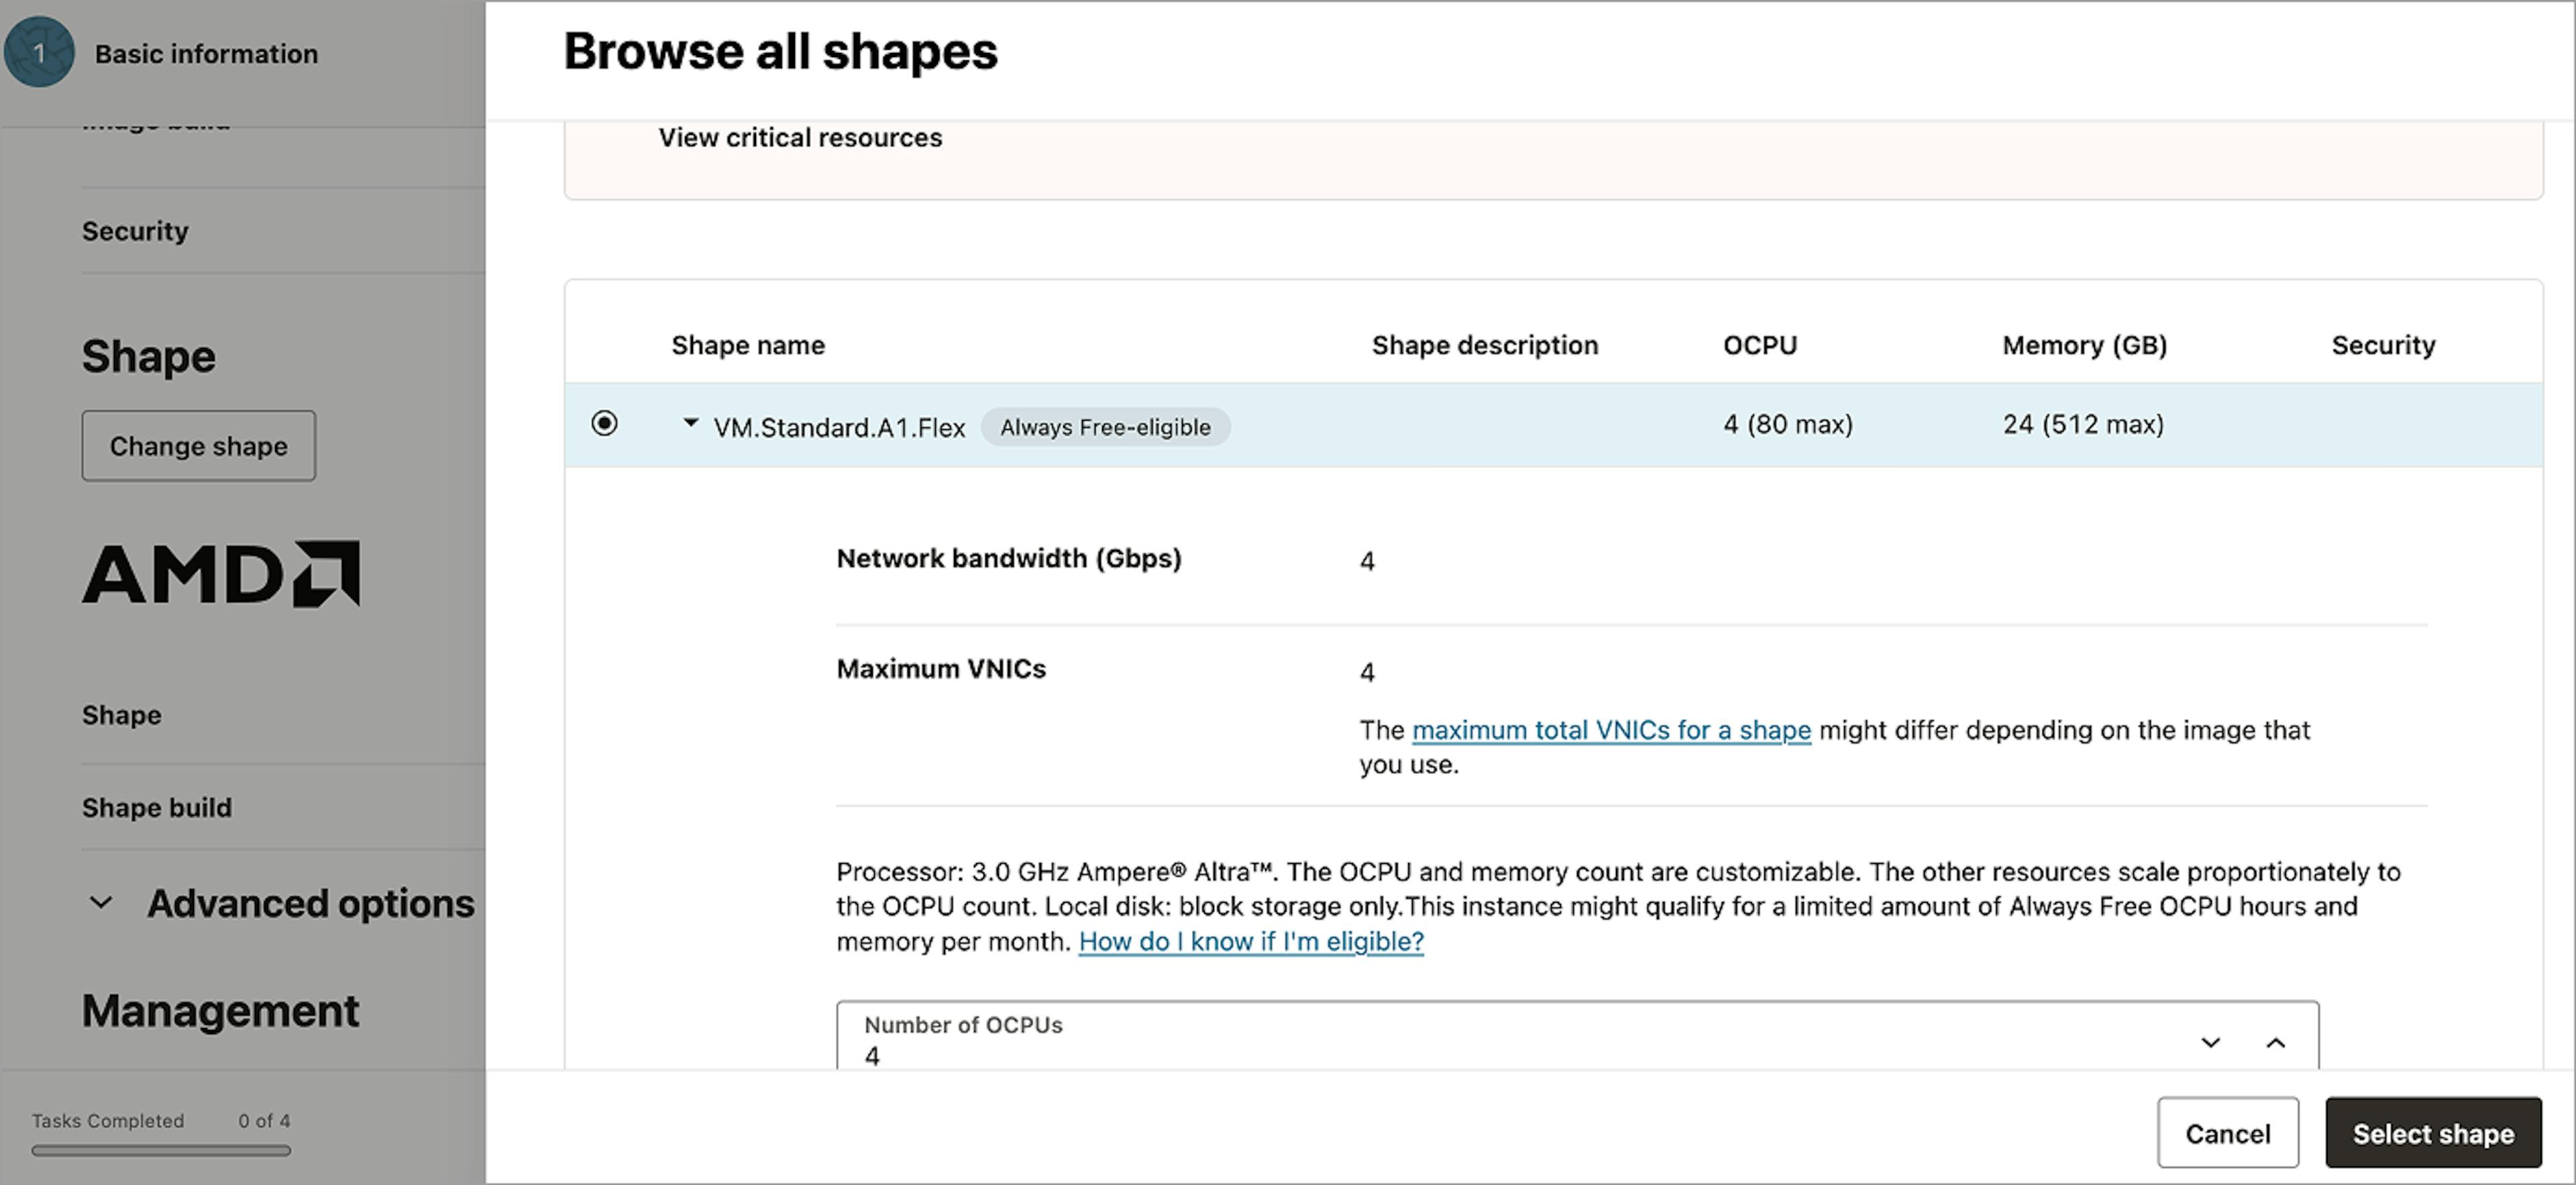Image resolution: width=2576 pixels, height=1185 pixels.
Task: Click the Tasks Completed progress bar
Action: pyautogui.click(x=160, y=1151)
